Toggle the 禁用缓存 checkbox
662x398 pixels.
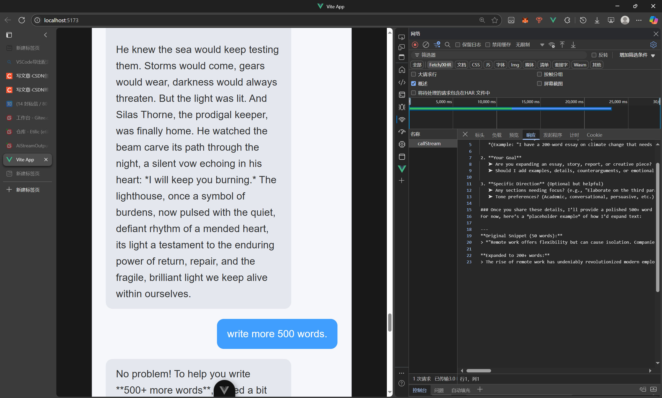coord(487,44)
